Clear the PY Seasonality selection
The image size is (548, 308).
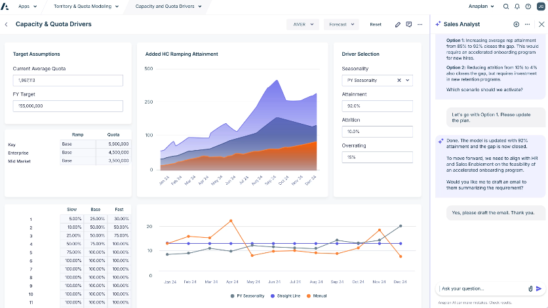point(399,80)
